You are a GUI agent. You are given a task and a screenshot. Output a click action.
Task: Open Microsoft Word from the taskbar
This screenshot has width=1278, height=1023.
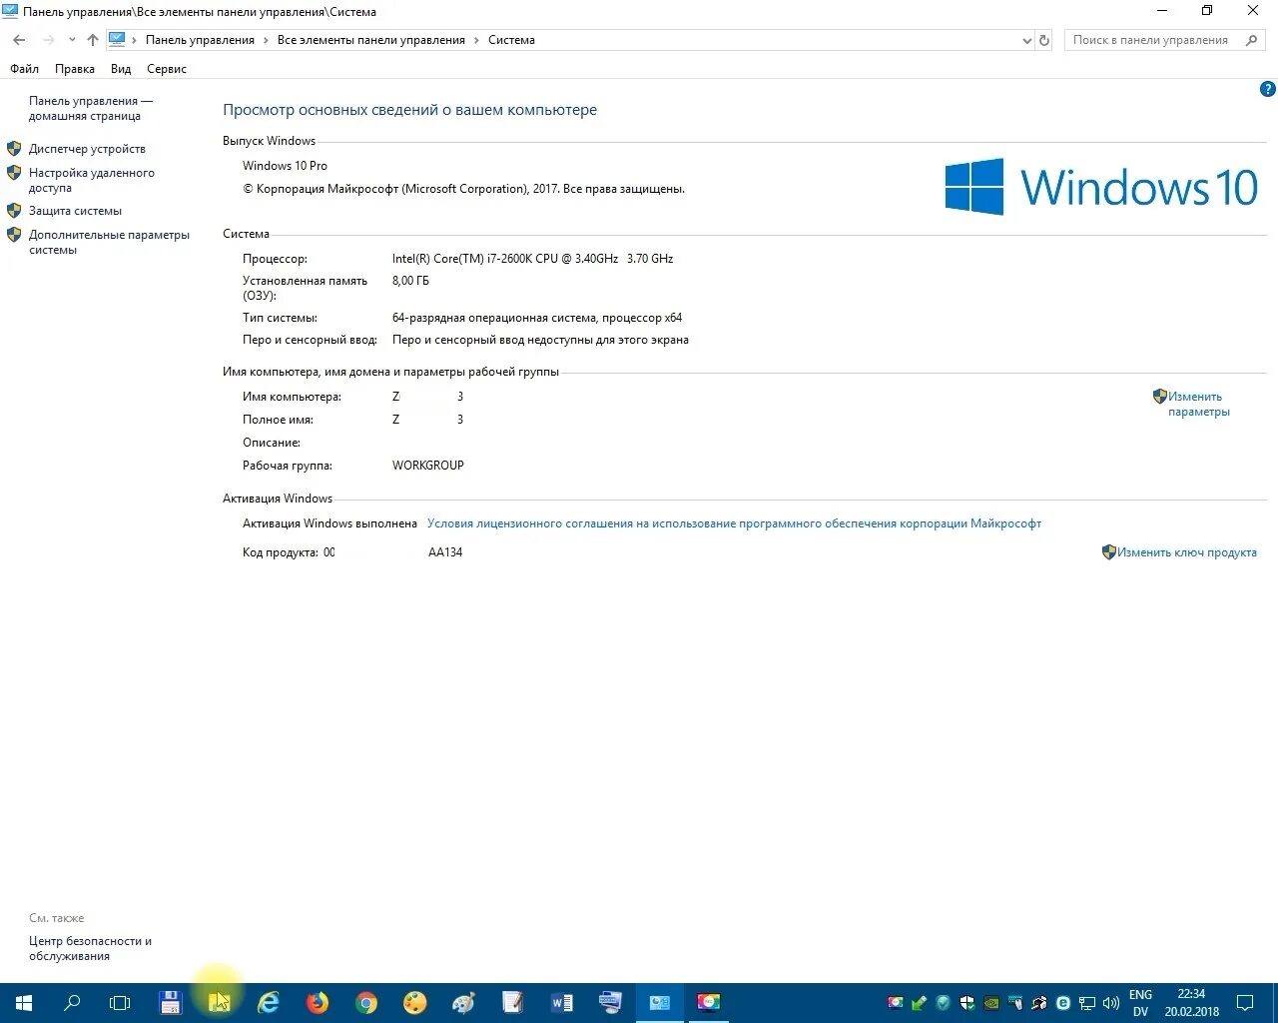coord(562,1002)
